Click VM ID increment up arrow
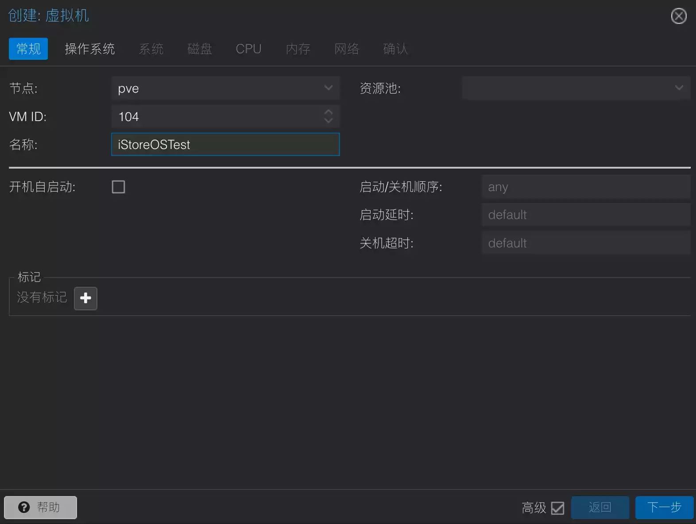This screenshot has width=696, height=524. point(328,112)
